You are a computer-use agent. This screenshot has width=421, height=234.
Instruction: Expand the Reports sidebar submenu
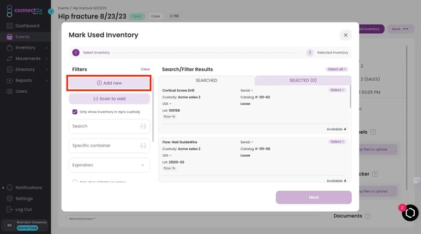[x=46, y=80]
